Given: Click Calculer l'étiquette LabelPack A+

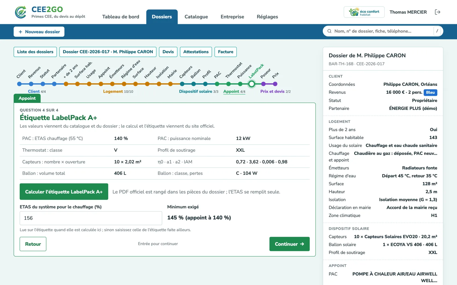Looking at the screenshot, I should (x=64, y=192).
